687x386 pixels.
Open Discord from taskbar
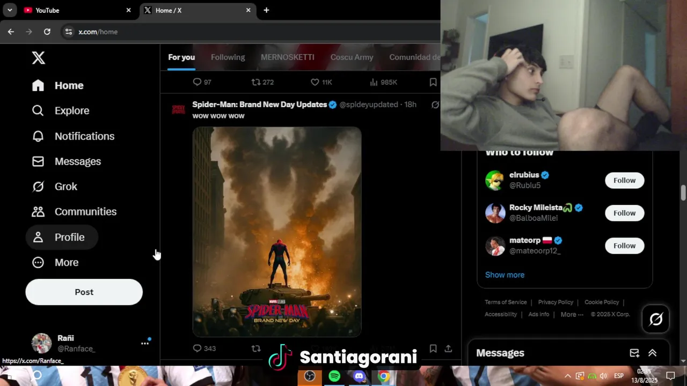[359, 376]
